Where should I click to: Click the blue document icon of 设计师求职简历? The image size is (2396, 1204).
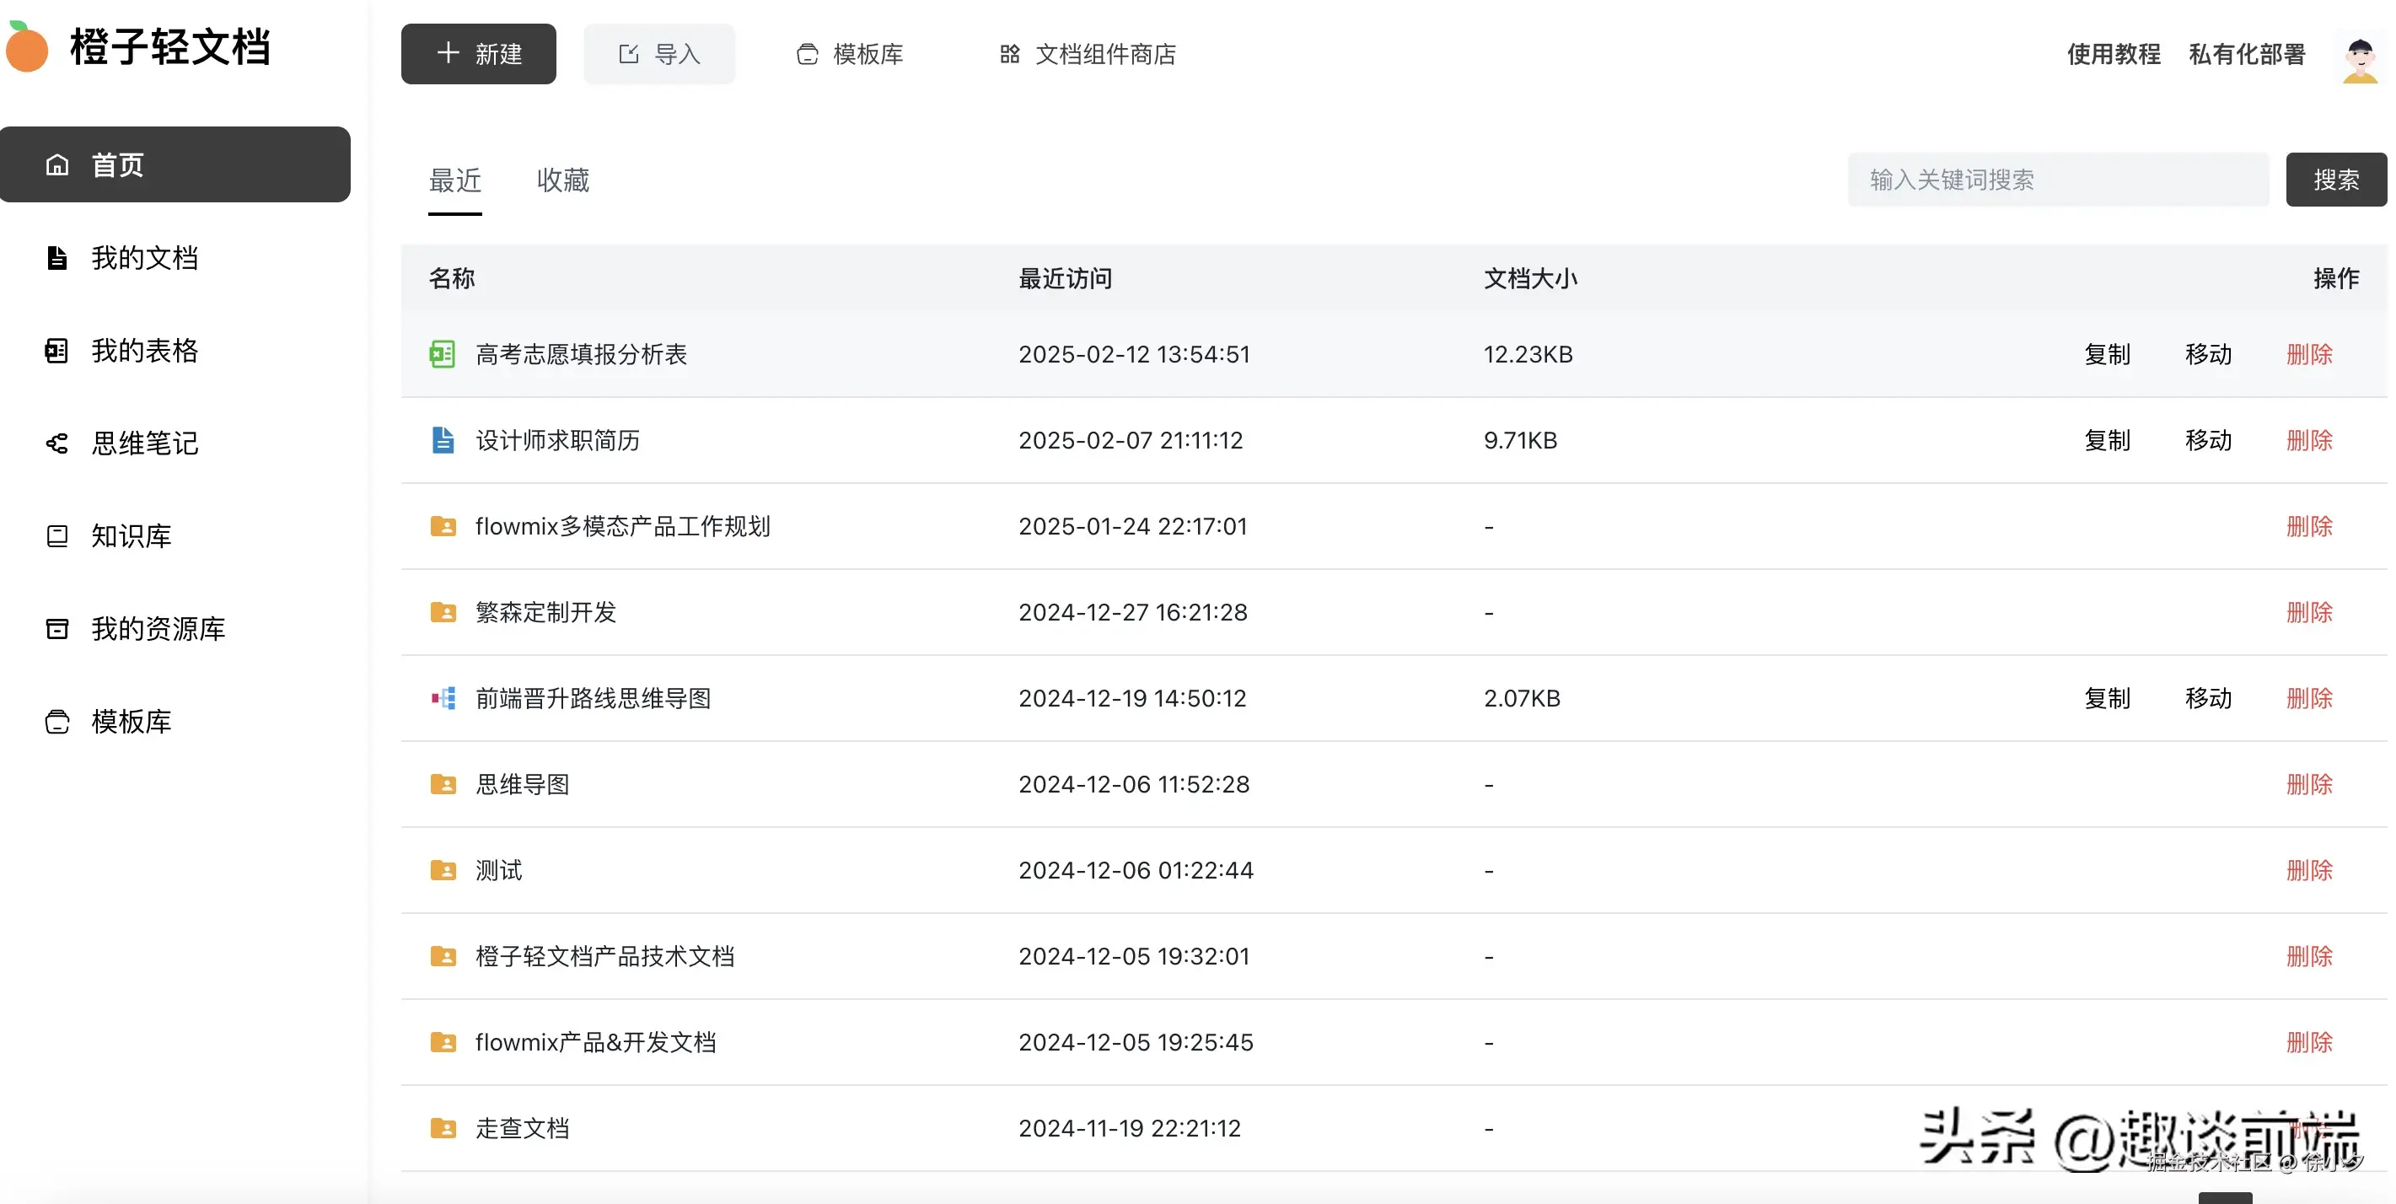point(443,440)
